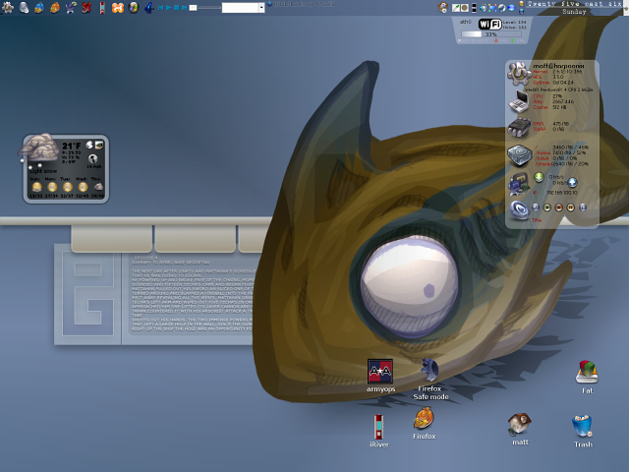Click the 33% wireless signal bar
629x472 pixels.
[490, 34]
